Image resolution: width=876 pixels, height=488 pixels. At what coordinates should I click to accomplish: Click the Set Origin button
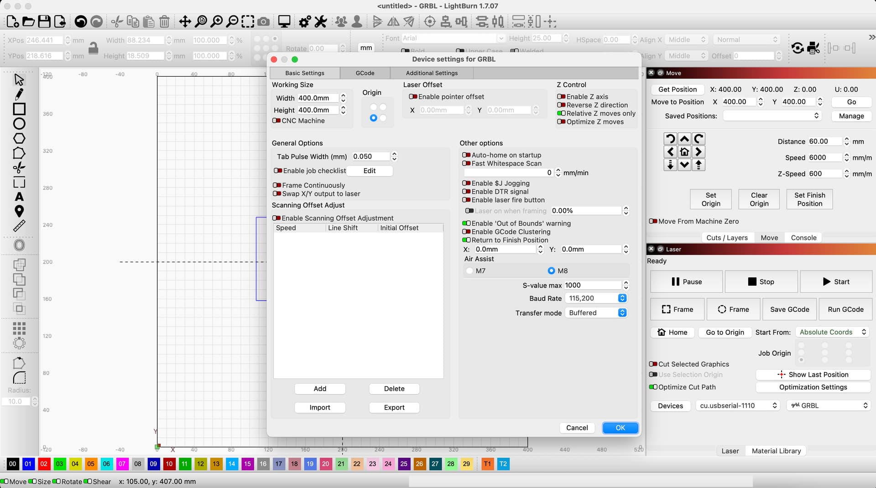(x=711, y=199)
